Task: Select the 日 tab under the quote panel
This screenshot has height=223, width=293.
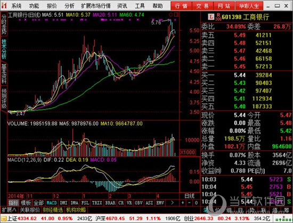Action: [240, 210]
